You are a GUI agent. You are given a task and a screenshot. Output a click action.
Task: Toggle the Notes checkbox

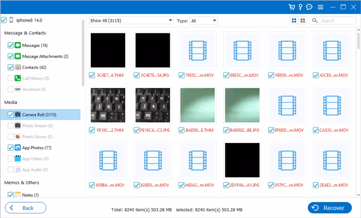11,195
